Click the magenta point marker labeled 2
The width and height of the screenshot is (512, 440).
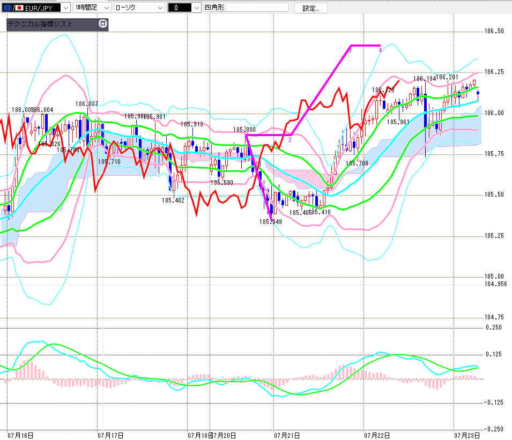290,140
